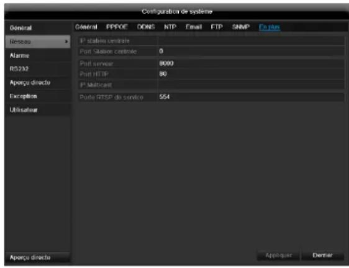
Task: Switch to the Général network tab
Action: [x=86, y=27]
